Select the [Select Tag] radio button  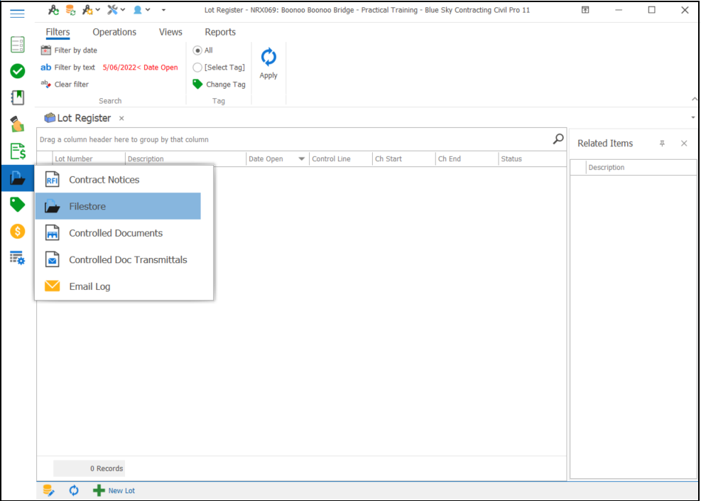197,68
